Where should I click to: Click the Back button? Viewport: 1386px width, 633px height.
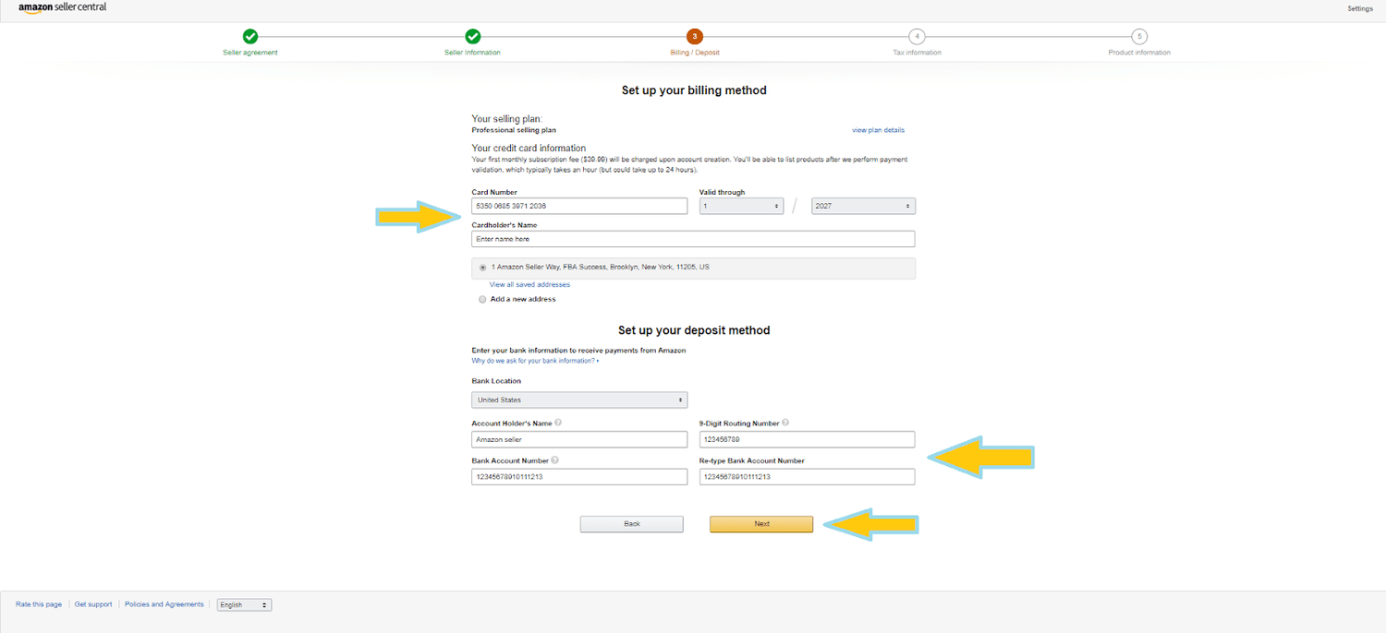click(632, 524)
